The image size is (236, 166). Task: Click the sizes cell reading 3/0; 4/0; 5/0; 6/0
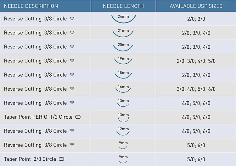196,89
